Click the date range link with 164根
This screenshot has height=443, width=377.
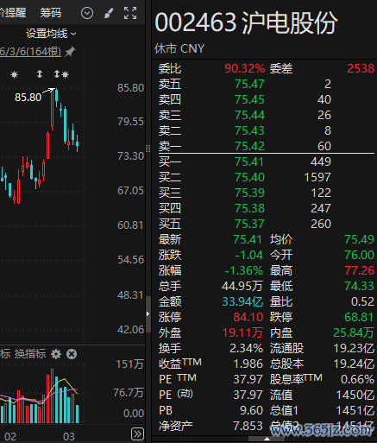pos(30,52)
